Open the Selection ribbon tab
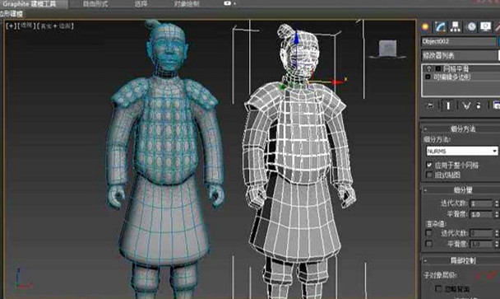This screenshot has height=299, width=500. [141, 4]
